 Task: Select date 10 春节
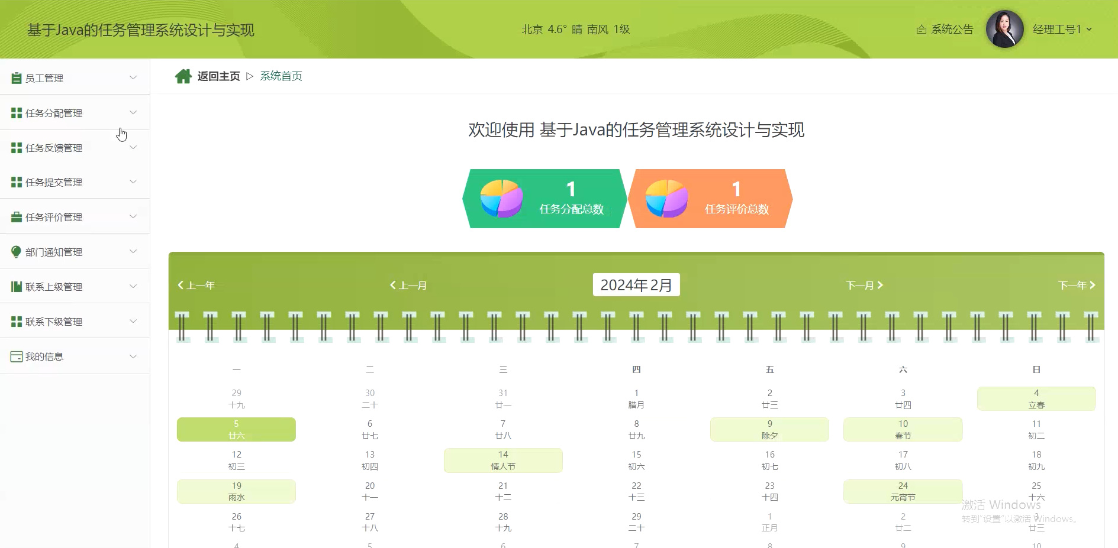point(903,430)
